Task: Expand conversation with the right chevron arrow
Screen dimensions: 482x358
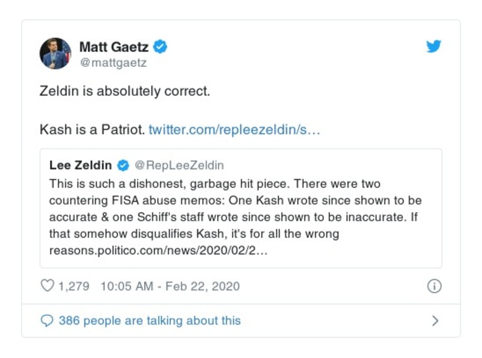Action: point(435,321)
